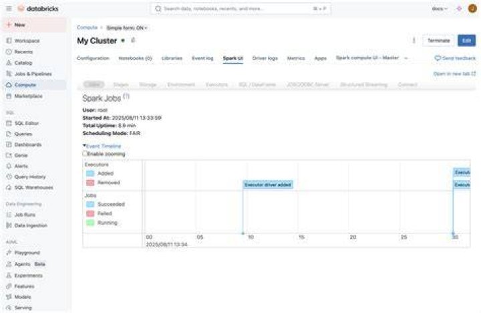The image size is (481, 313).
Task: Click Open in new tab link
Action: click(454, 74)
